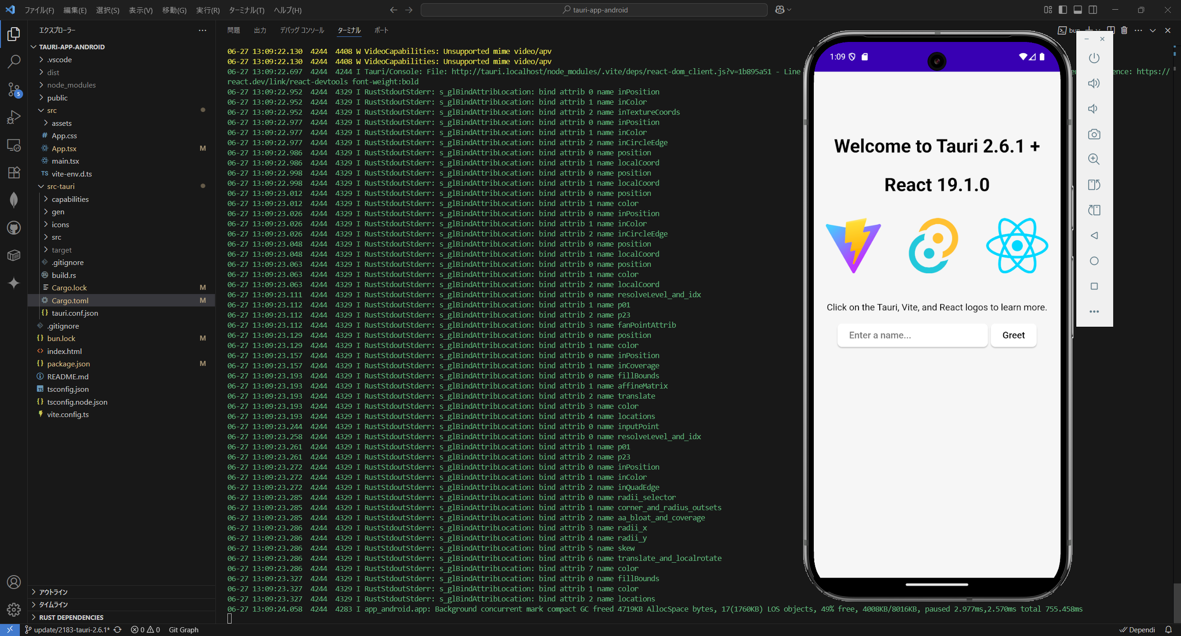Click tauri-app-android command center search box
1181x636 pixels.
(594, 10)
